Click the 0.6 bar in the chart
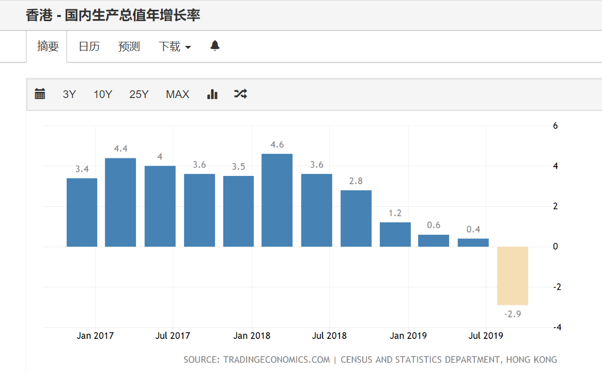The height and width of the screenshot is (373, 602). point(434,240)
